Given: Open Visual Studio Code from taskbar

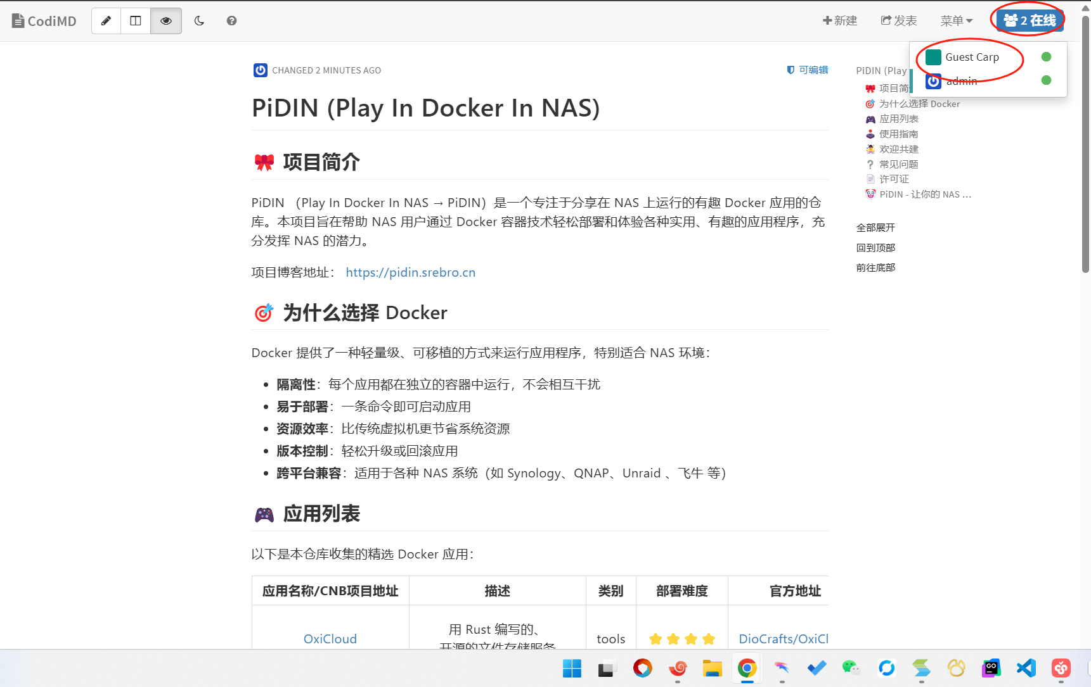Looking at the screenshot, I should point(1026,668).
